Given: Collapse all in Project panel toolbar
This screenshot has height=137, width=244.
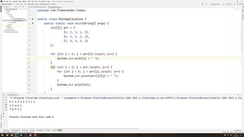Looking at the screenshot, I should (x=20, y=7).
